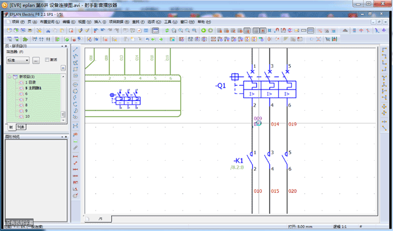
Task: Select page 6 in the tree
Action: point(27,94)
